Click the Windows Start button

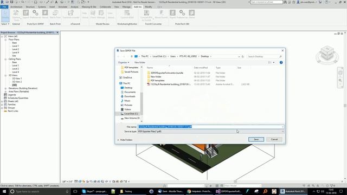[x=4, y=191]
